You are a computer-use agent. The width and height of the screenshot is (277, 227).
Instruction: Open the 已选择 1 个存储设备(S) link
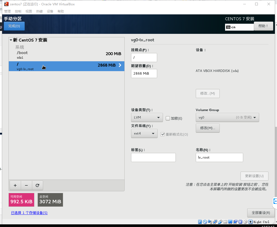[x=29, y=213]
